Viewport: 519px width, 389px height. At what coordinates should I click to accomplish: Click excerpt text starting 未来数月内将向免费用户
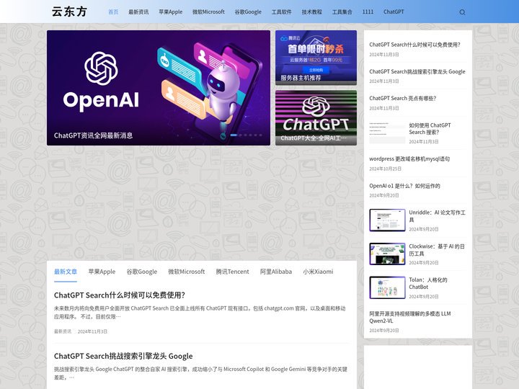200,312
